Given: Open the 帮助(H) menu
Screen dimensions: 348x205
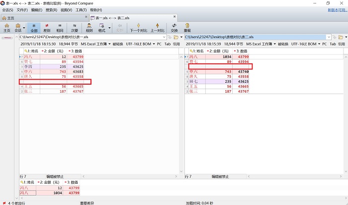Looking at the screenshot, I should 96,10.
